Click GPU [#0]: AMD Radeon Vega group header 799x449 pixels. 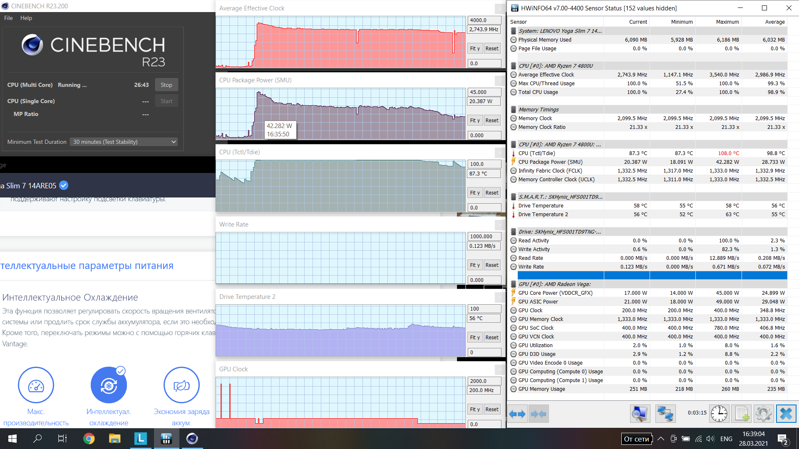pyautogui.click(x=555, y=284)
